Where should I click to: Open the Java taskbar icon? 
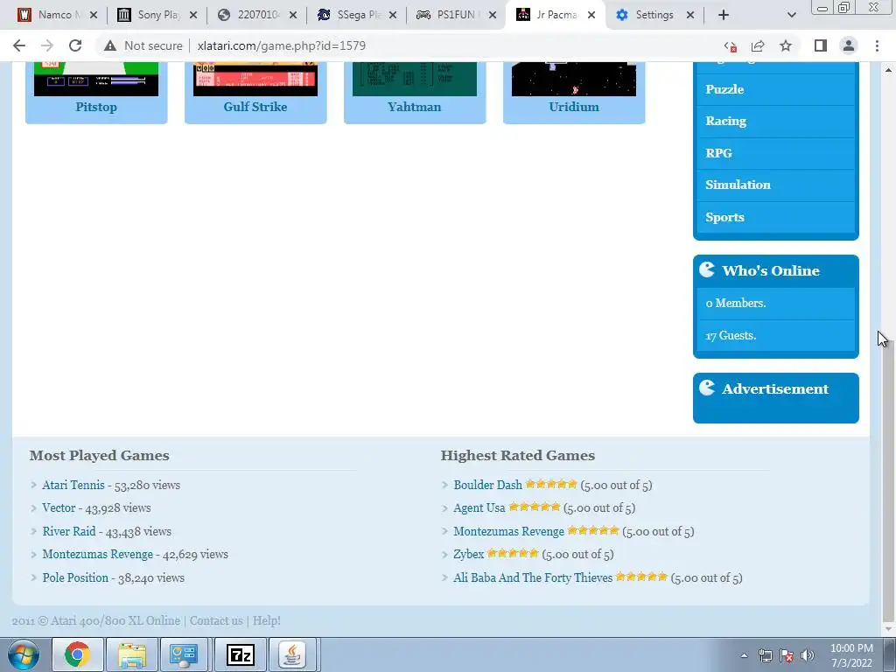click(292, 654)
